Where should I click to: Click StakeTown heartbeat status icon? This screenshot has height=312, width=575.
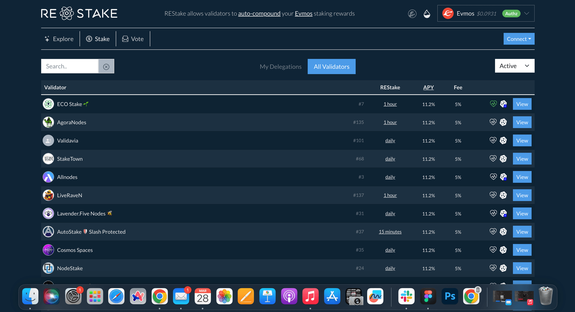pos(493,158)
